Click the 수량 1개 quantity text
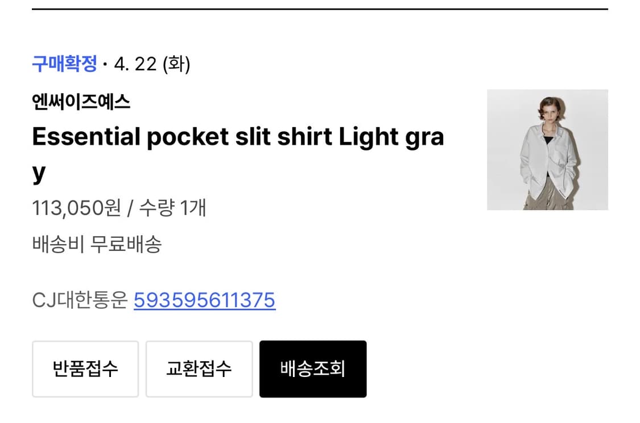The height and width of the screenshot is (423, 640). tap(174, 208)
